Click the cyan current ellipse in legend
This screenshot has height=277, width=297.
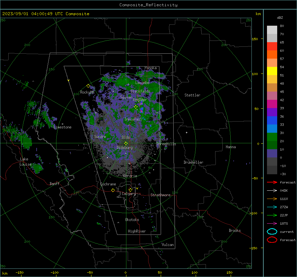coord(272,232)
